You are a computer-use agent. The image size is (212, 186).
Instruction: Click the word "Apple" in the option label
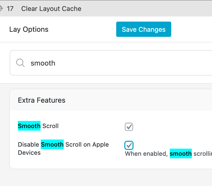coord(100,145)
